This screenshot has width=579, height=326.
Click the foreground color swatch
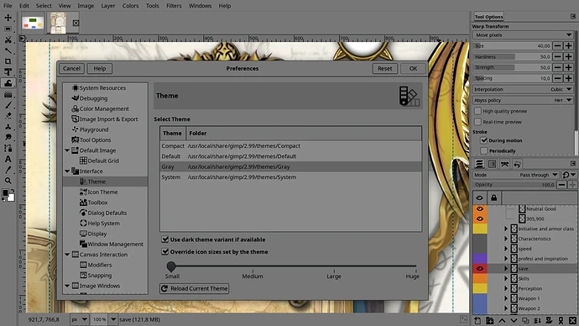tap(6, 193)
